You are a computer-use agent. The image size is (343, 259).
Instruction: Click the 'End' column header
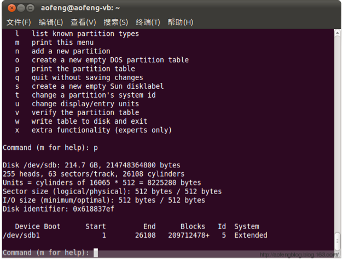150,226
